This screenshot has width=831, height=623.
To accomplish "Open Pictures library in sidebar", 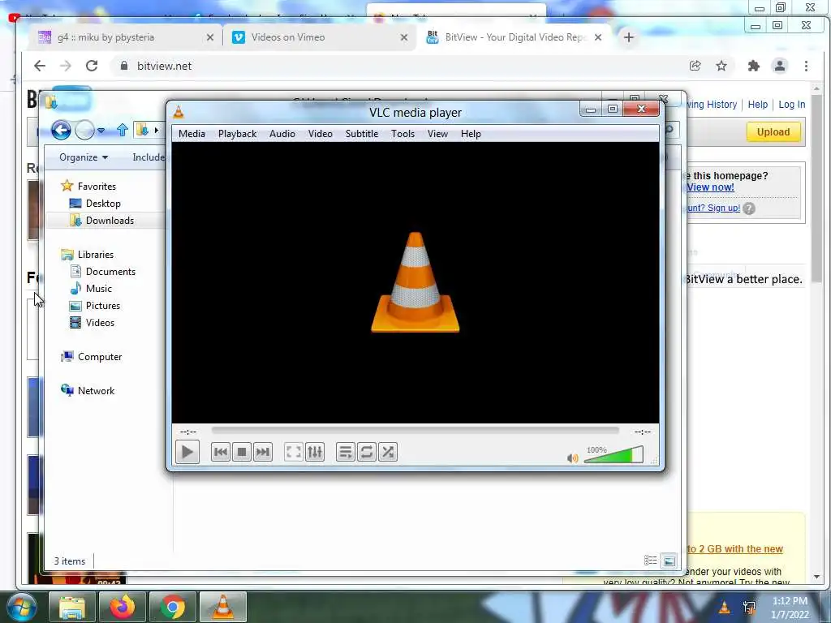I will pyautogui.click(x=95, y=306).
